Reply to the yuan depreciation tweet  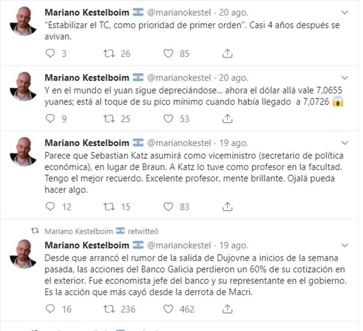(x=50, y=119)
